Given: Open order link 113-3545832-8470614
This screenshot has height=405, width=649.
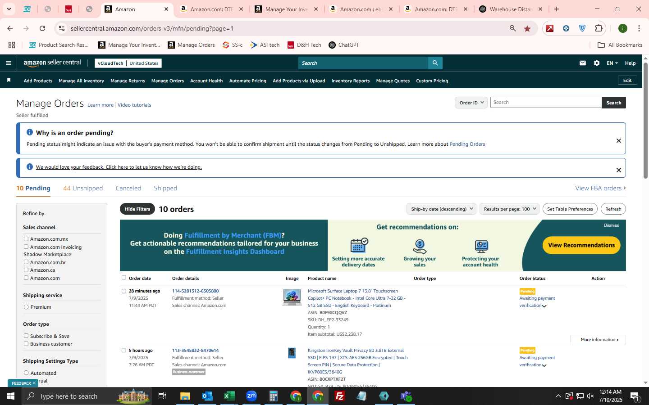Looking at the screenshot, I should coord(195,350).
